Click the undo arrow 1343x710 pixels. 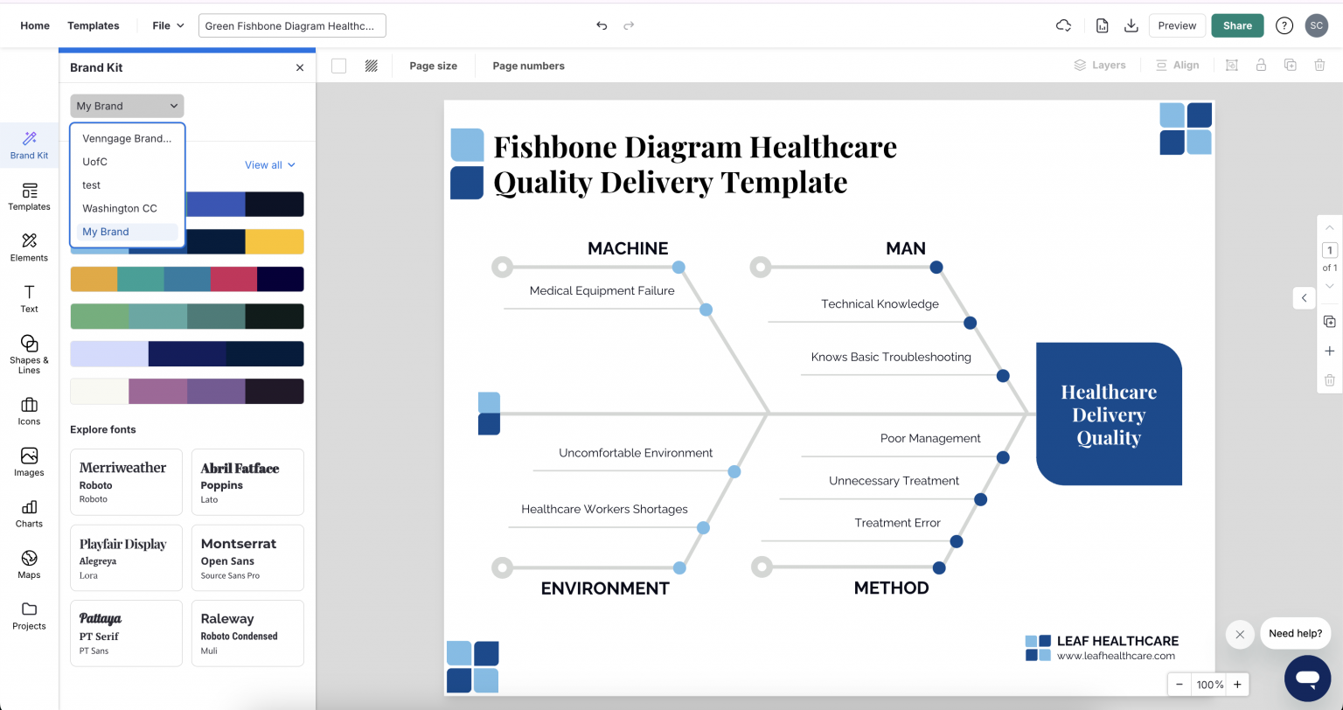click(602, 25)
